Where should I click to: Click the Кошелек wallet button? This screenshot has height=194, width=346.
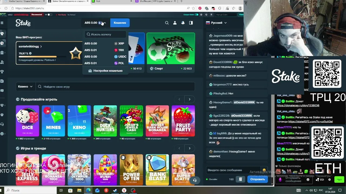pyautogui.click(x=120, y=23)
